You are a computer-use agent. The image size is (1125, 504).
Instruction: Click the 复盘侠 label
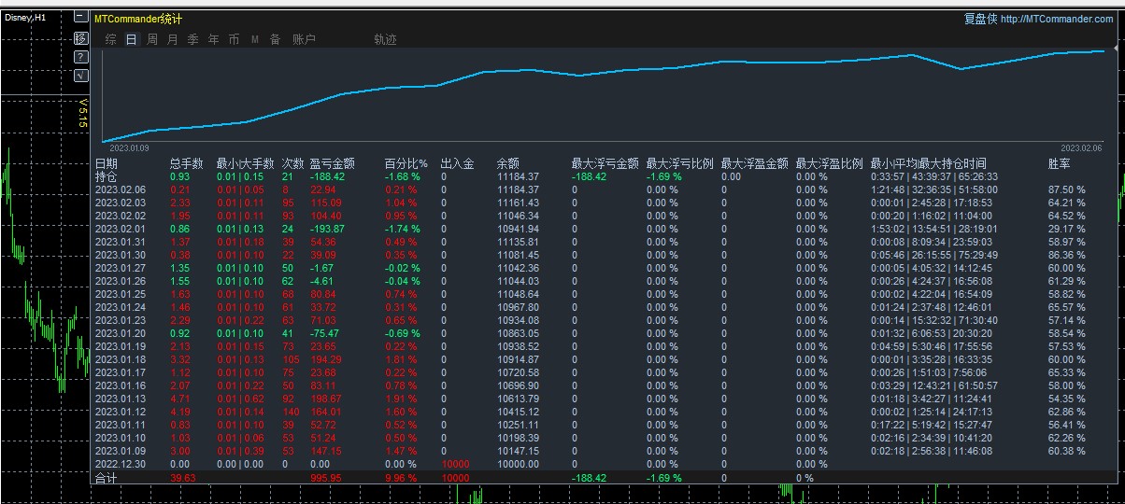pyautogui.click(x=979, y=19)
